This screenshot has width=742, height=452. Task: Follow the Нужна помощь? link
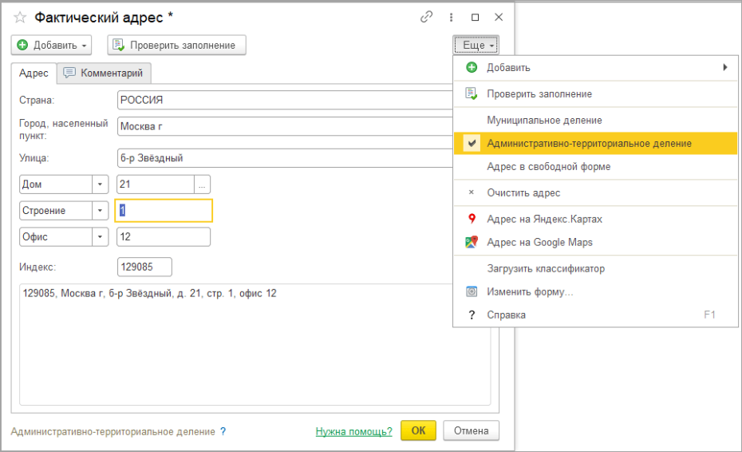tap(354, 431)
